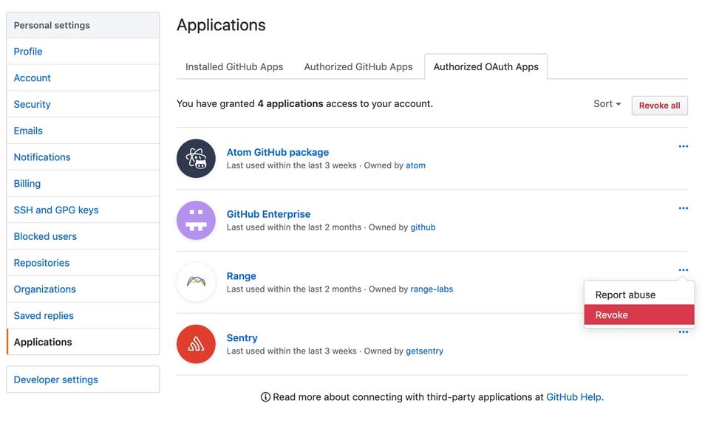The width and height of the screenshot is (702, 426).
Task: Toggle the Range app three-dot menu
Action: tap(683, 270)
